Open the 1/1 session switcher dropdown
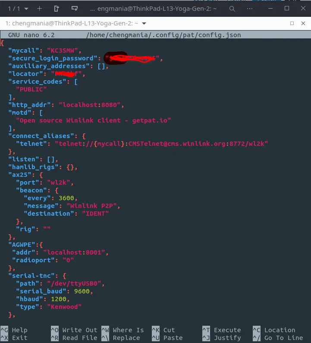311x343 pixels. coord(18,8)
